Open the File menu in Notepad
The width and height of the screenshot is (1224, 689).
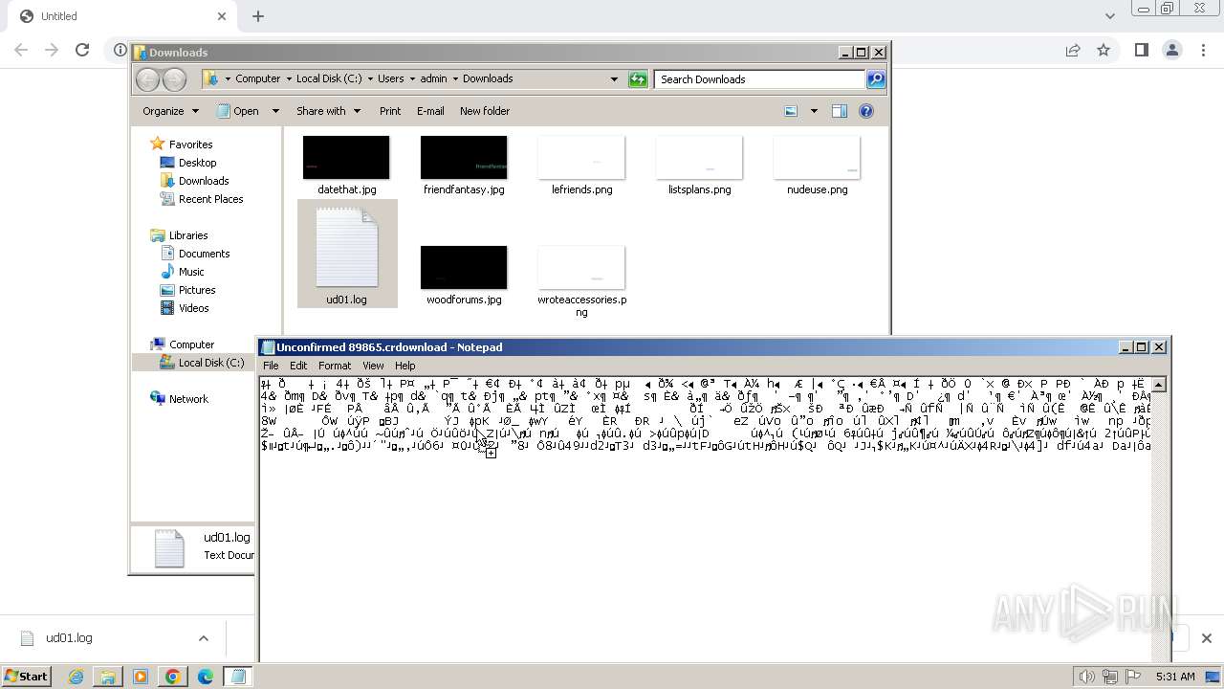point(271,366)
